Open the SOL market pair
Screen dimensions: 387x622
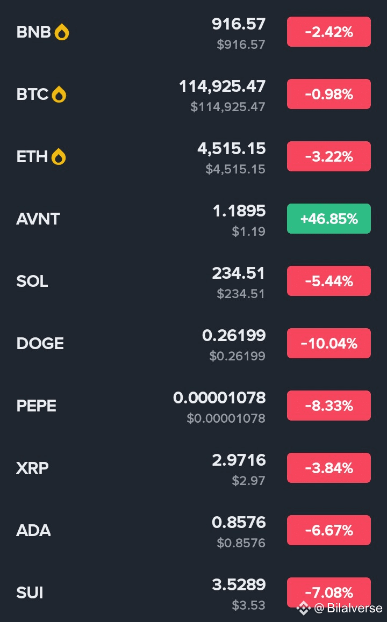[x=193, y=281]
